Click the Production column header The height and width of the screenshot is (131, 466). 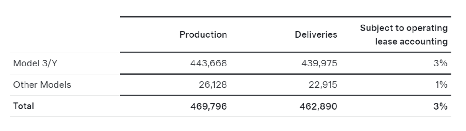pos(203,34)
